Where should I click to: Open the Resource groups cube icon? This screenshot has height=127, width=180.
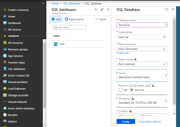pyautogui.click(x=5, y=49)
